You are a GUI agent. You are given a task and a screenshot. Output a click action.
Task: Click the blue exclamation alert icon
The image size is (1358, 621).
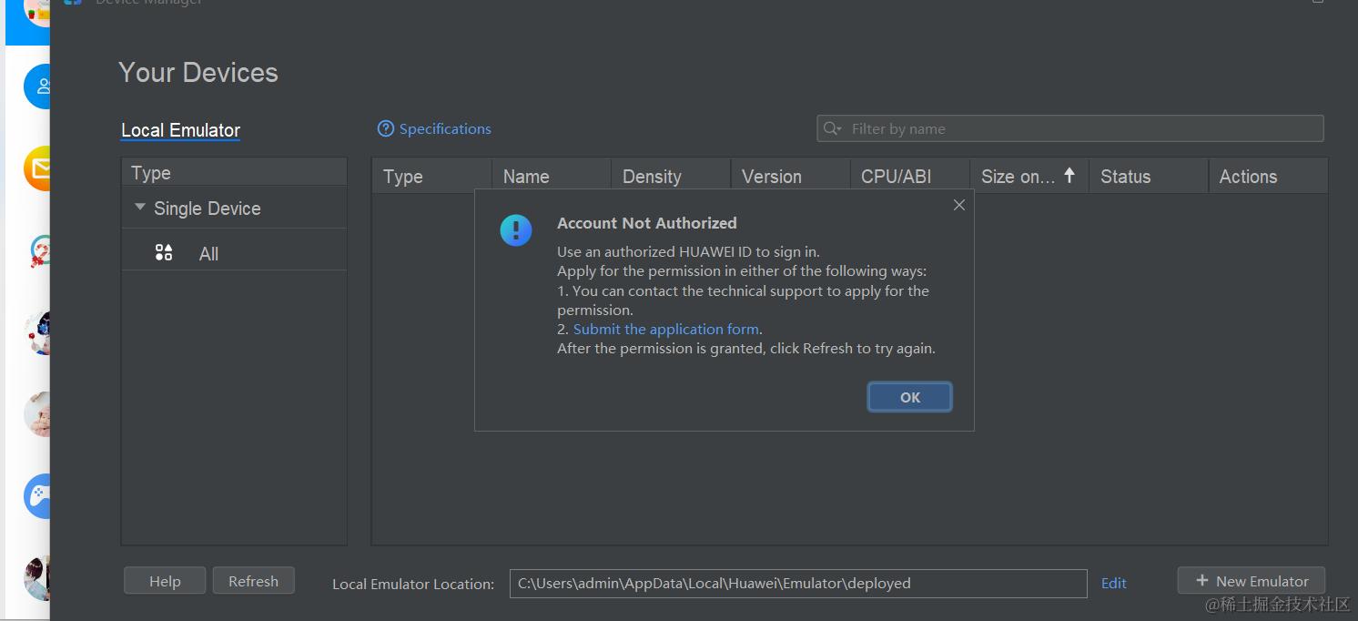(x=516, y=230)
